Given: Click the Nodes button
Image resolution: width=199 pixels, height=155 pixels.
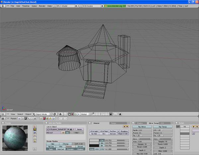Looking at the screenshot, I should point(80,129).
